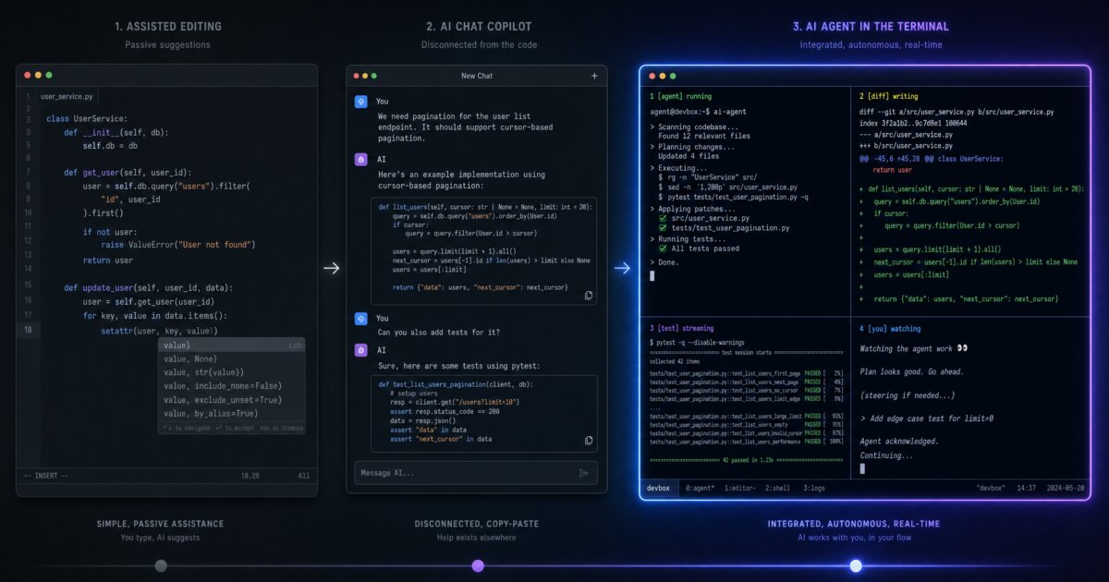The image size is (1109, 582).
Task: Choose 'value, str(value))' autocomplete suggestion
Action: (x=231, y=372)
